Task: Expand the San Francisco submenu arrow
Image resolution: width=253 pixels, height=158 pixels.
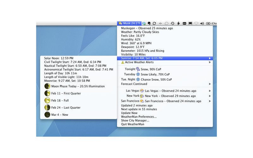Action: pos(210,101)
